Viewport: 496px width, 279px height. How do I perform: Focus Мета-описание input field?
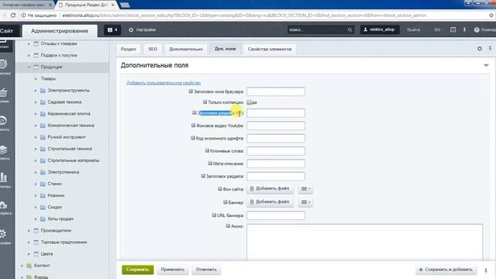[x=276, y=164]
